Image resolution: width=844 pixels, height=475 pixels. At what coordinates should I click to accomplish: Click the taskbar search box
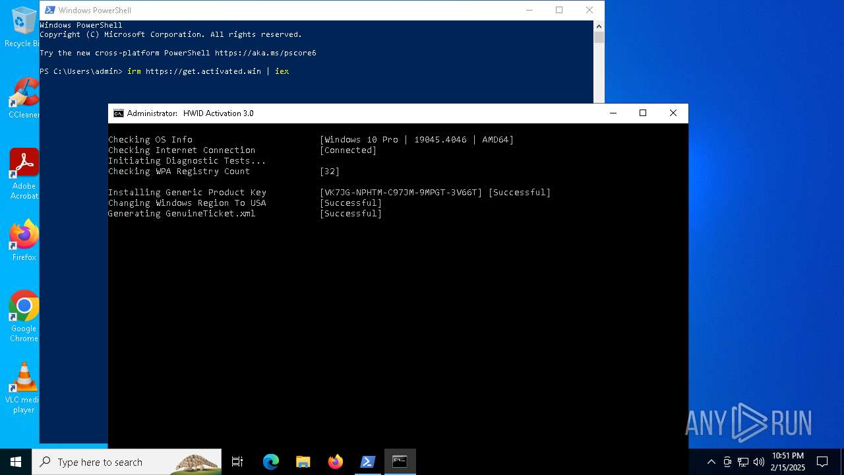click(127, 462)
